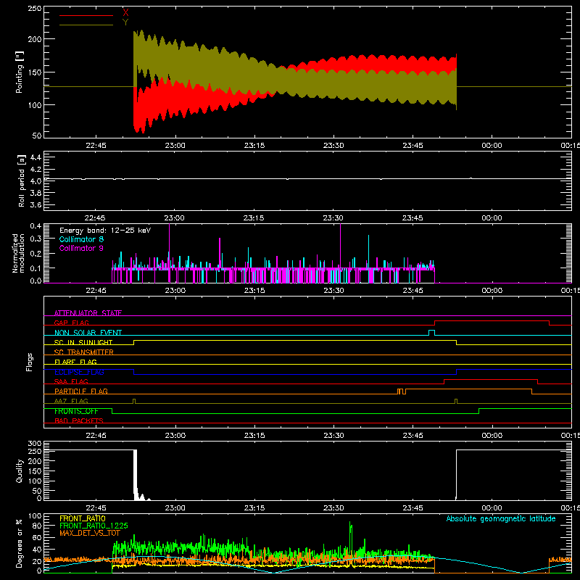Click the 23:45 tick under Flags plot
The width and height of the screenshot is (580, 580).
click(x=413, y=436)
